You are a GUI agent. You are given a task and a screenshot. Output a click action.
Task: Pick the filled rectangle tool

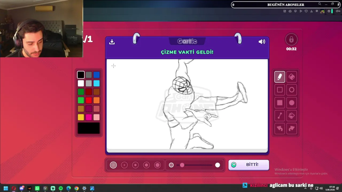click(280, 103)
